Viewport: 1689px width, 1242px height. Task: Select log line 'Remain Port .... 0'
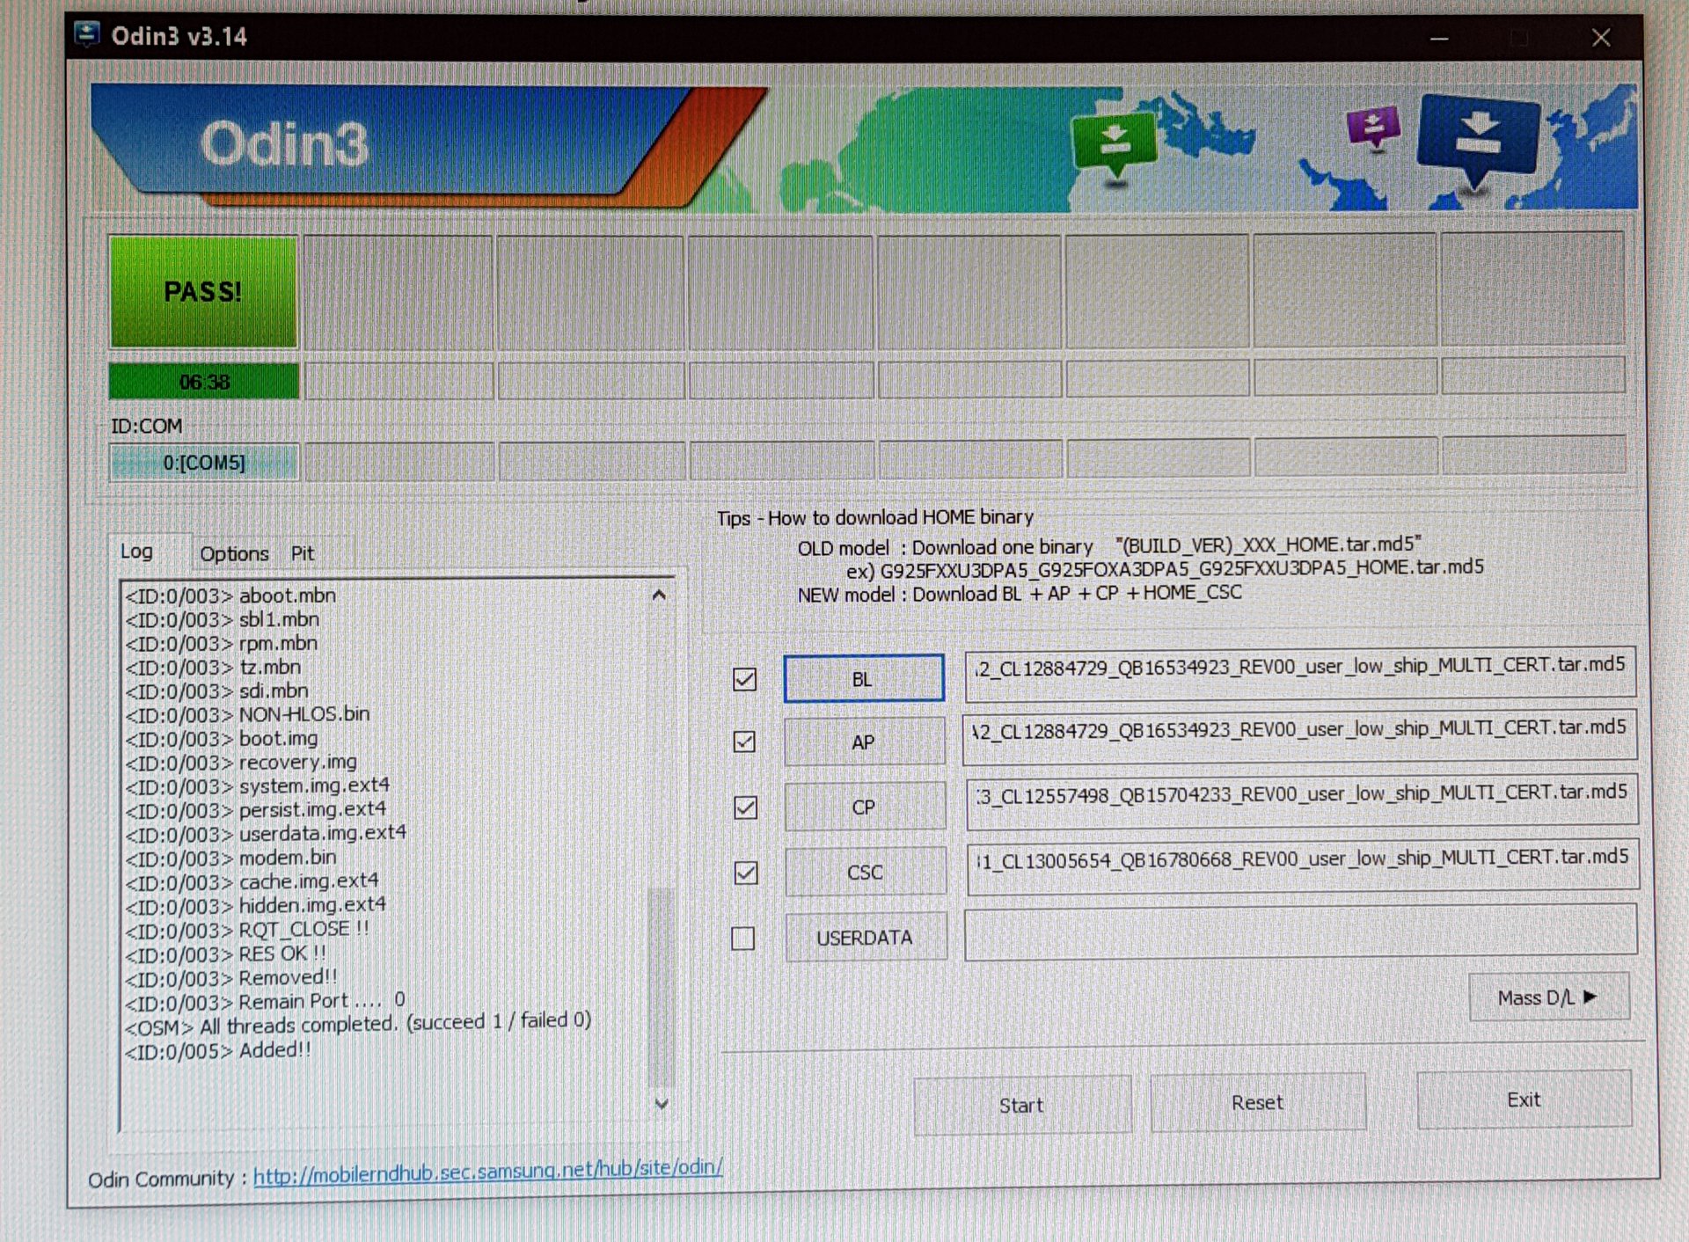[265, 1001]
